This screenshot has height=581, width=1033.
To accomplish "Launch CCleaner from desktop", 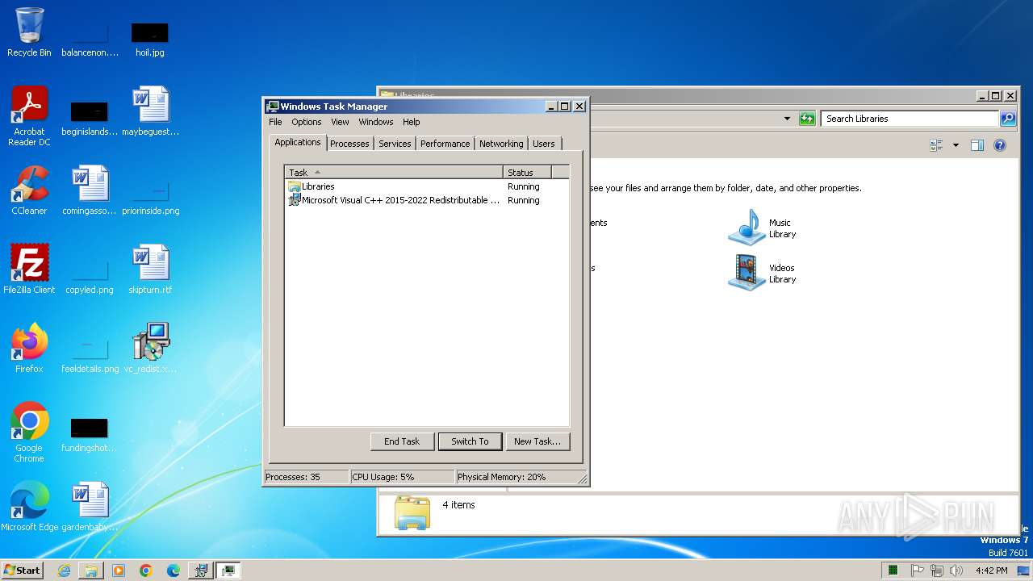I will 29,190.
